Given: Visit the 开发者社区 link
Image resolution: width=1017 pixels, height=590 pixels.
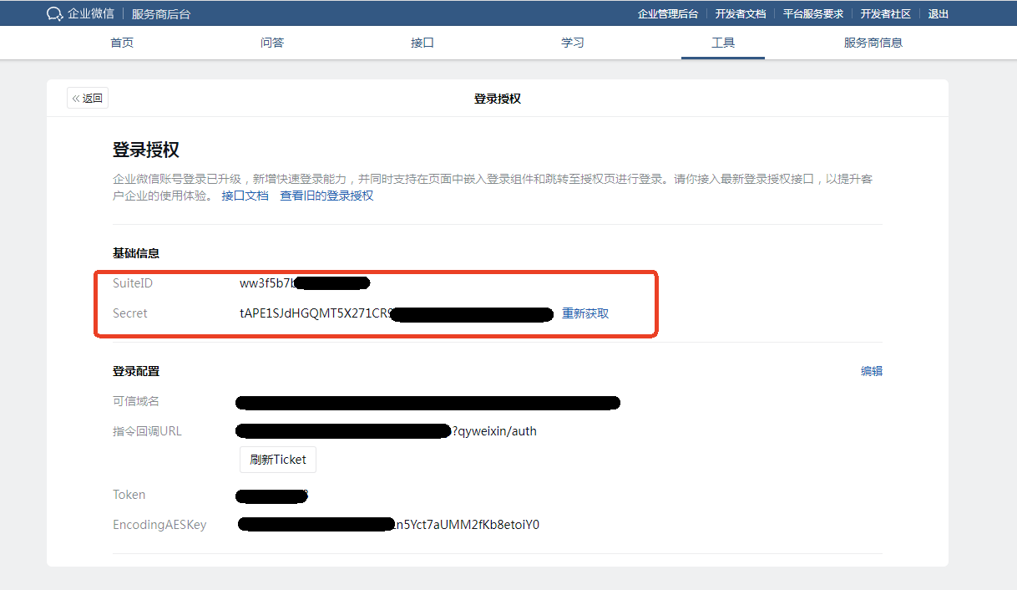Looking at the screenshot, I should [x=886, y=14].
